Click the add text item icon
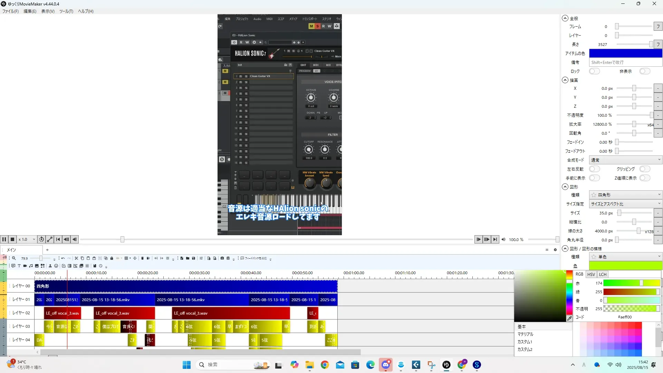Viewport: 663px width, 373px height. point(19,266)
